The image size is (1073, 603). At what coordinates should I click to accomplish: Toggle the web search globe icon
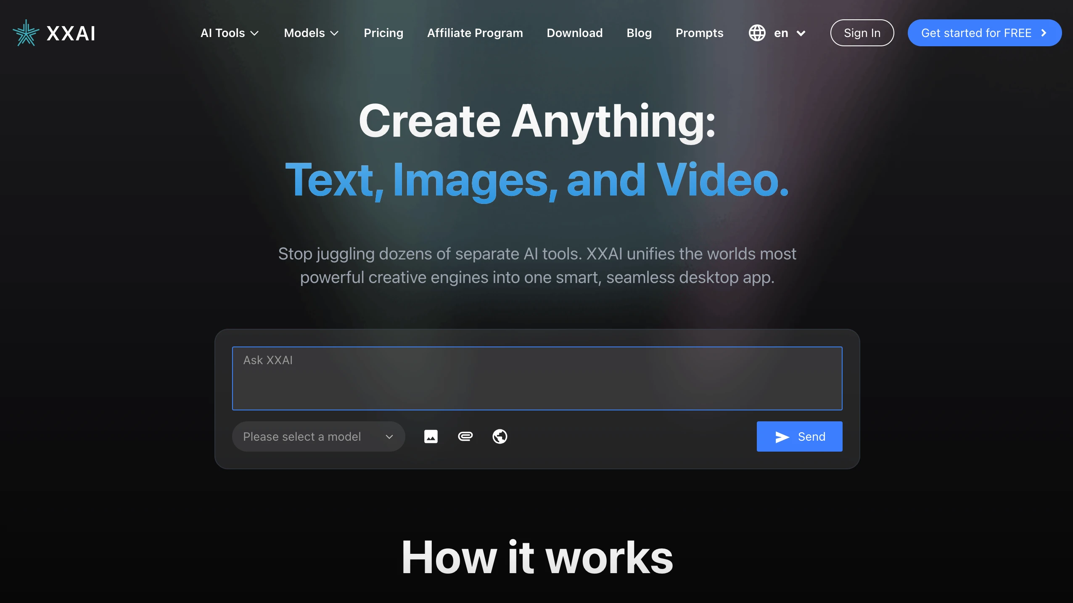click(499, 436)
